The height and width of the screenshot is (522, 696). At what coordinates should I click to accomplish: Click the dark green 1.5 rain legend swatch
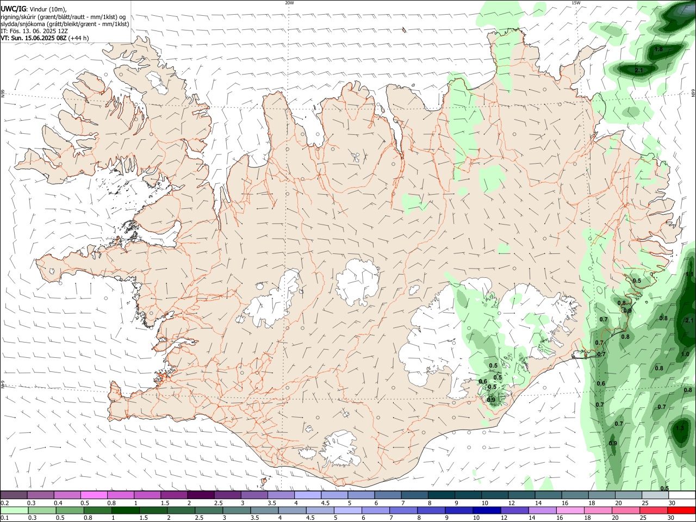(153, 511)
